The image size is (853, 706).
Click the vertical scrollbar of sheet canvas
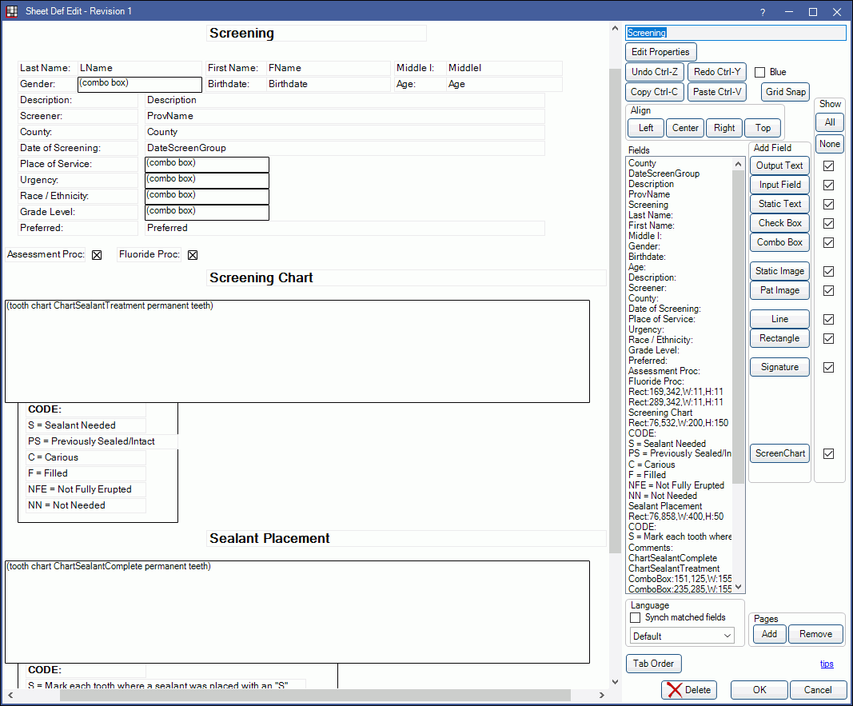coord(614,320)
